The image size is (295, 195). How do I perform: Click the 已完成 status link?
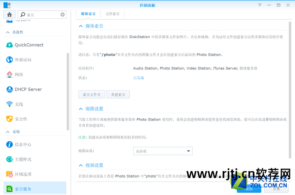click(x=138, y=78)
